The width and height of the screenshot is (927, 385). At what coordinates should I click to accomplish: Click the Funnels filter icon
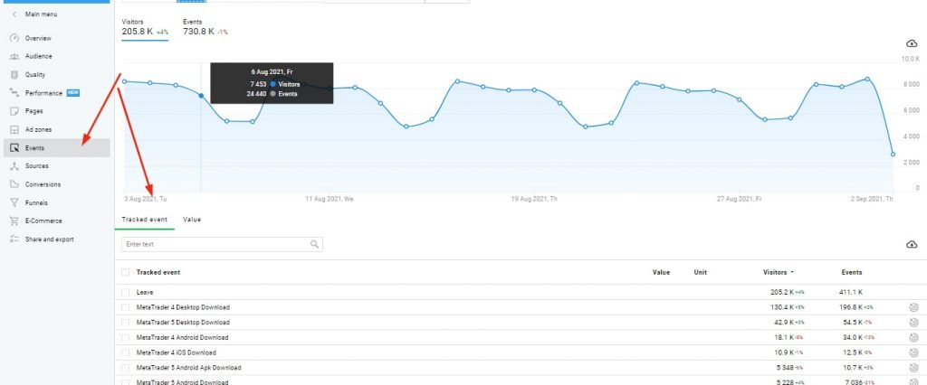(x=14, y=203)
